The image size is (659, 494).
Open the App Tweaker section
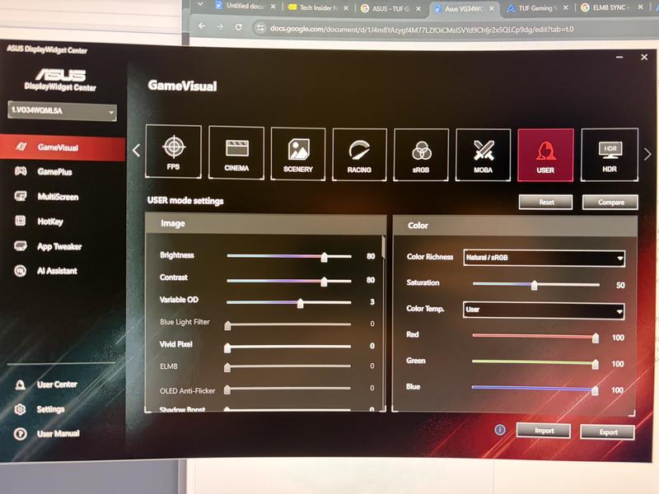coord(59,246)
